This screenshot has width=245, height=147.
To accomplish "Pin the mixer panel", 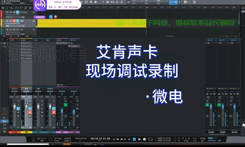I will (x=7, y=40).
